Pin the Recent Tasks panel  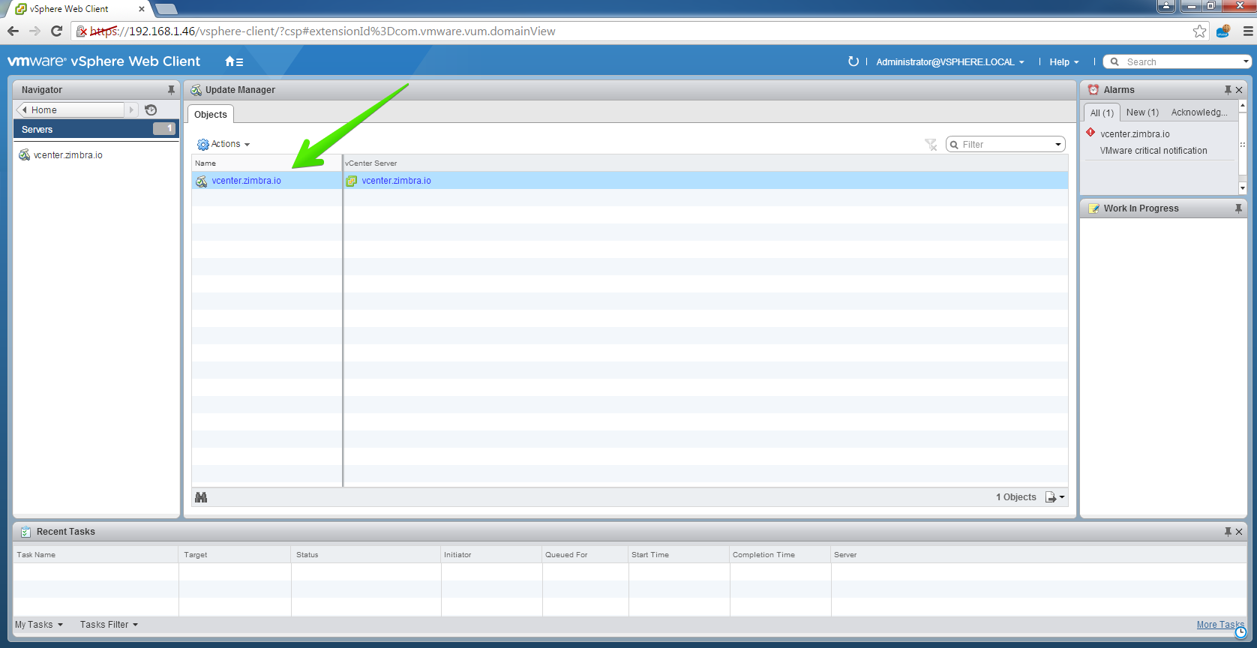click(1228, 532)
